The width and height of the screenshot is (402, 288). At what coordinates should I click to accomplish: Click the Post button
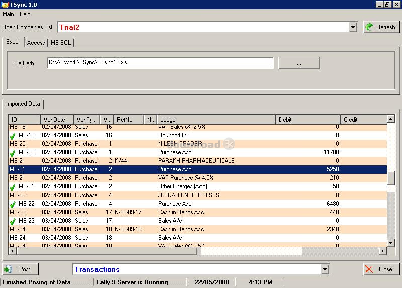pyautogui.click(x=21, y=269)
